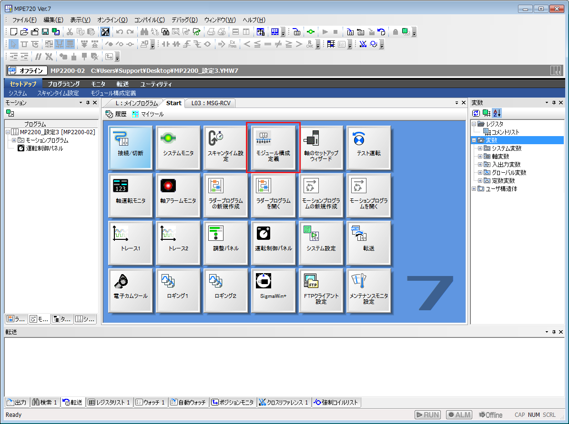This screenshot has width=569, height=424.
Task: Click the save icon in toolbar
Action: coord(45,32)
